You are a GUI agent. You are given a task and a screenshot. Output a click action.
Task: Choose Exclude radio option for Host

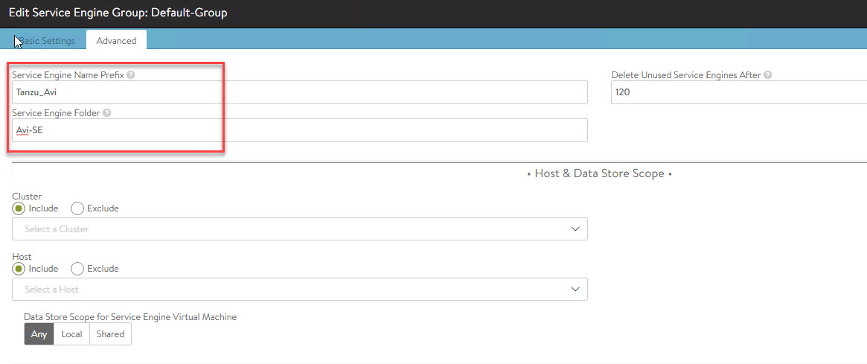[x=77, y=268]
